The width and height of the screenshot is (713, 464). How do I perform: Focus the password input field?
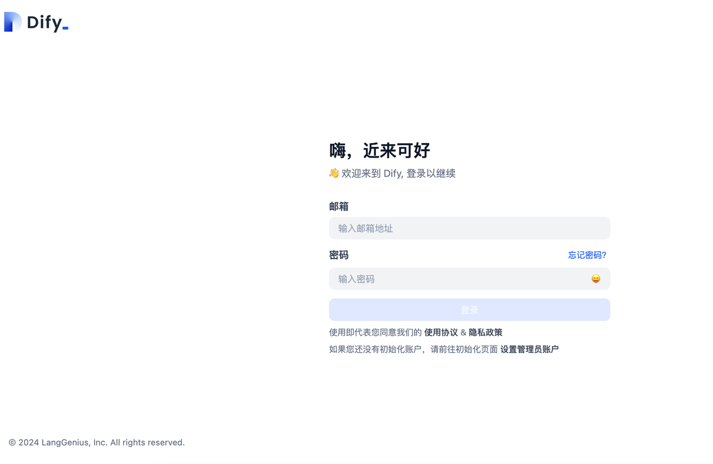click(x=470, y=279)
